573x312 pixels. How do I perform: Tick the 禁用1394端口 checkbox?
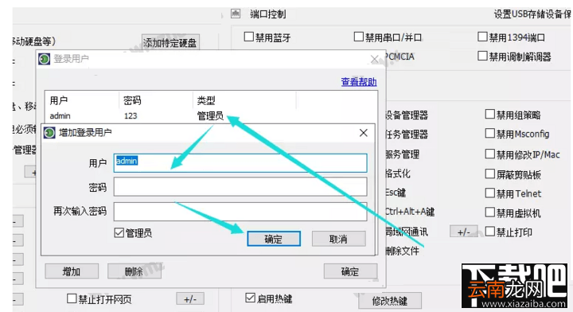[482, 37]
